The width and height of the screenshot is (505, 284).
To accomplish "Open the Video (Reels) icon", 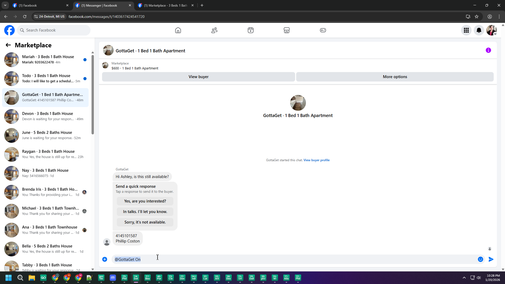I will [x=251, y=30].
